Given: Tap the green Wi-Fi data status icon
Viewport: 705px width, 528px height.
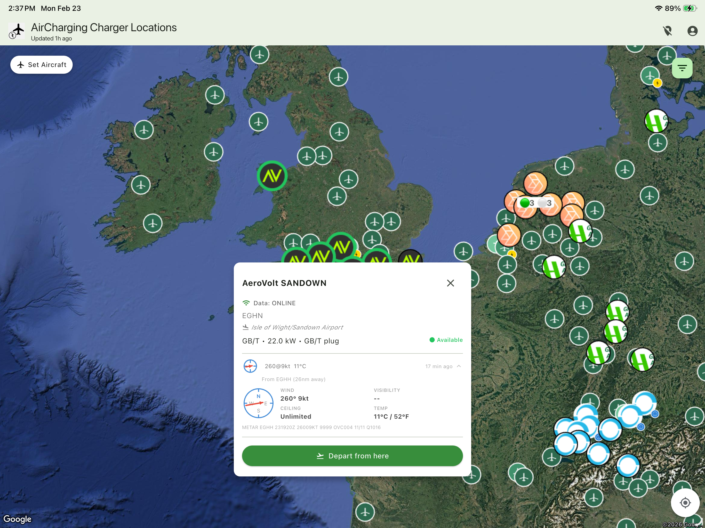Looking at the screenshot, I should point(246,303).
